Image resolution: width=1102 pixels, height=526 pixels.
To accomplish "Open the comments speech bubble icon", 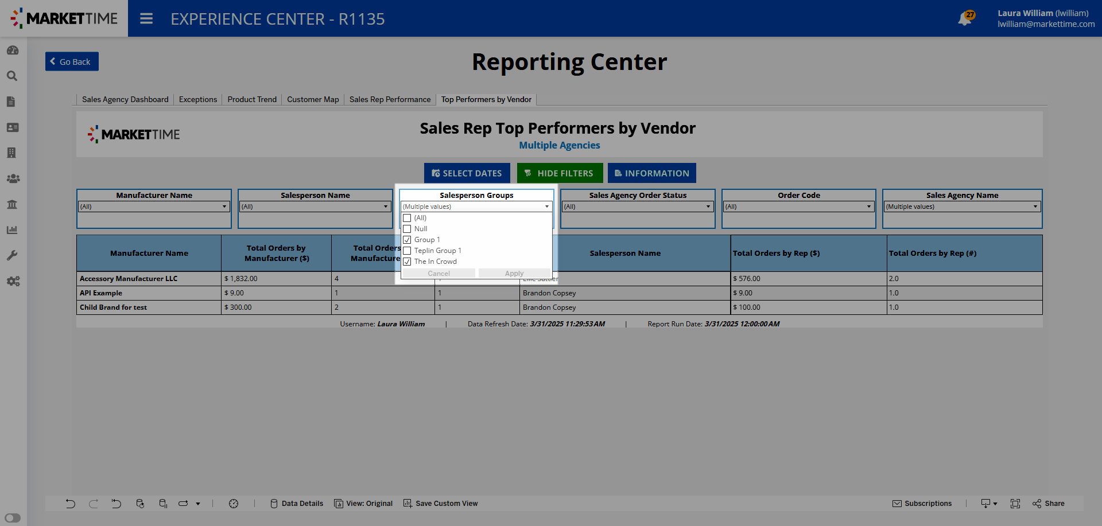I will pyautogui.click(x=985, y=503).
